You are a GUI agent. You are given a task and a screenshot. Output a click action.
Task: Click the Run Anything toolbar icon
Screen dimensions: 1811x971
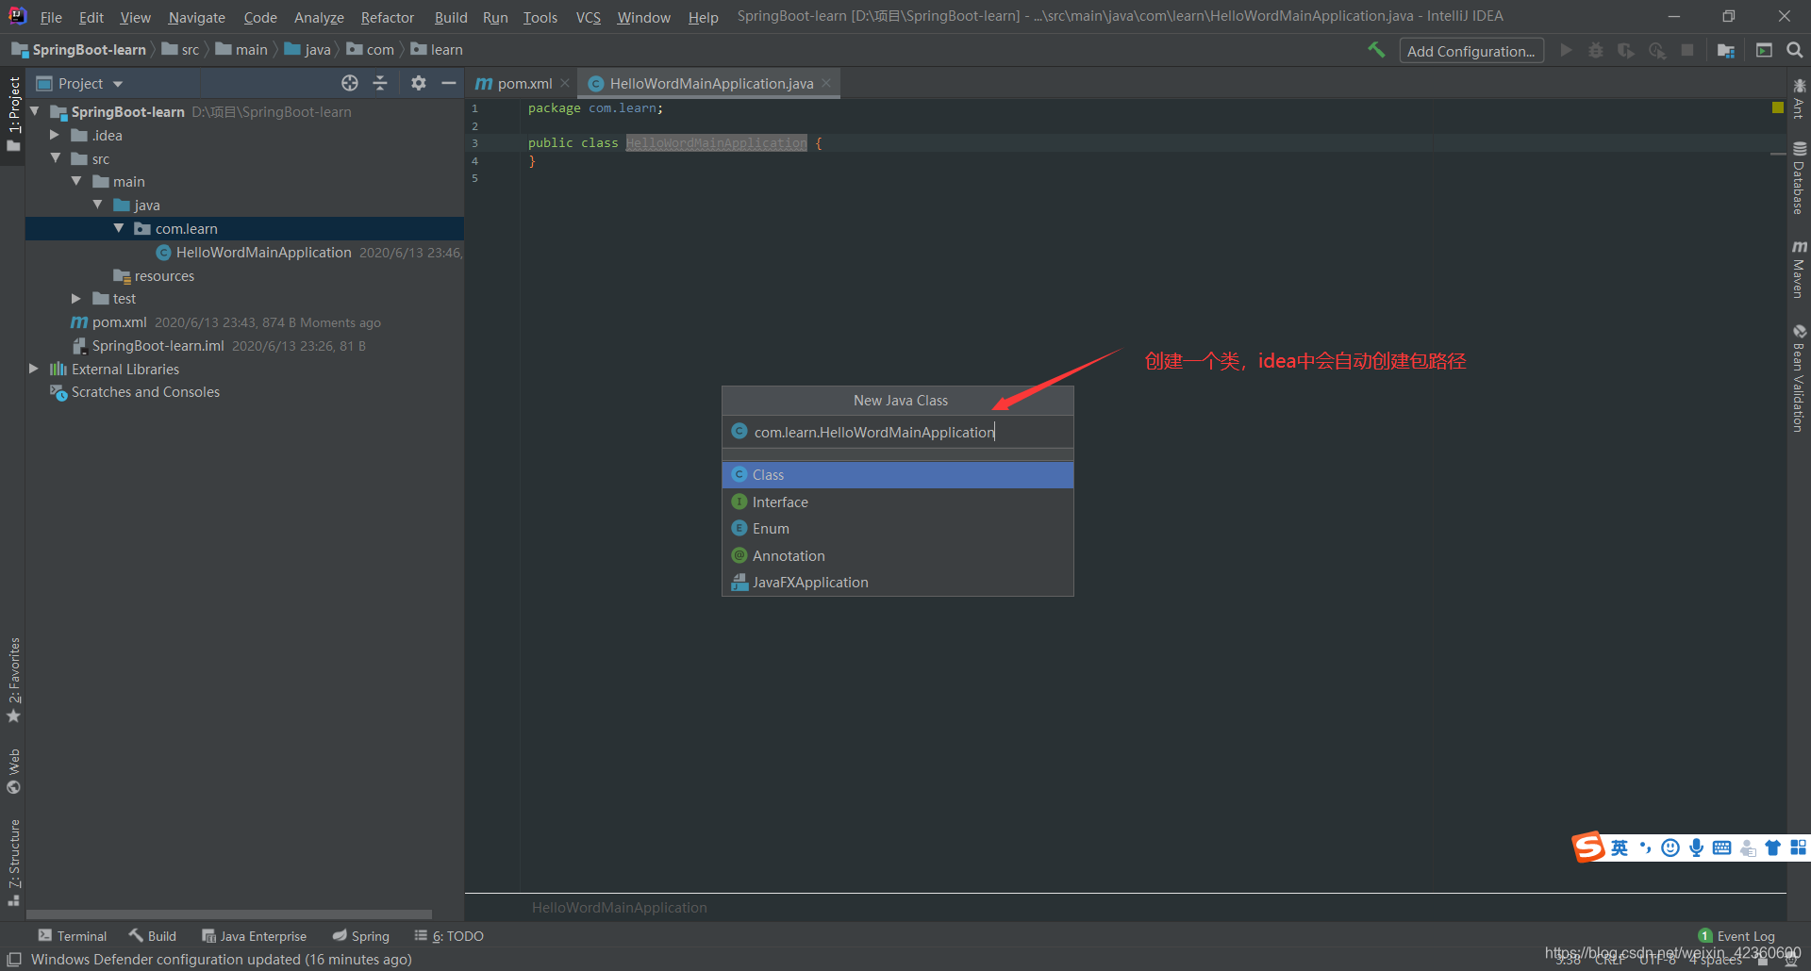[1764, 50]
